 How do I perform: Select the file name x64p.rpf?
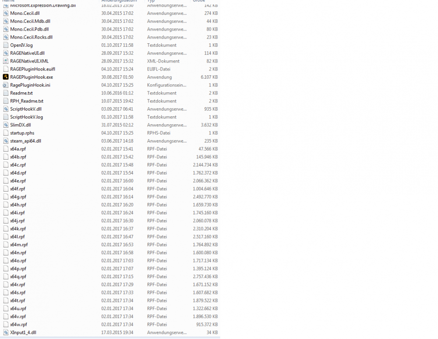coord(18,269)
